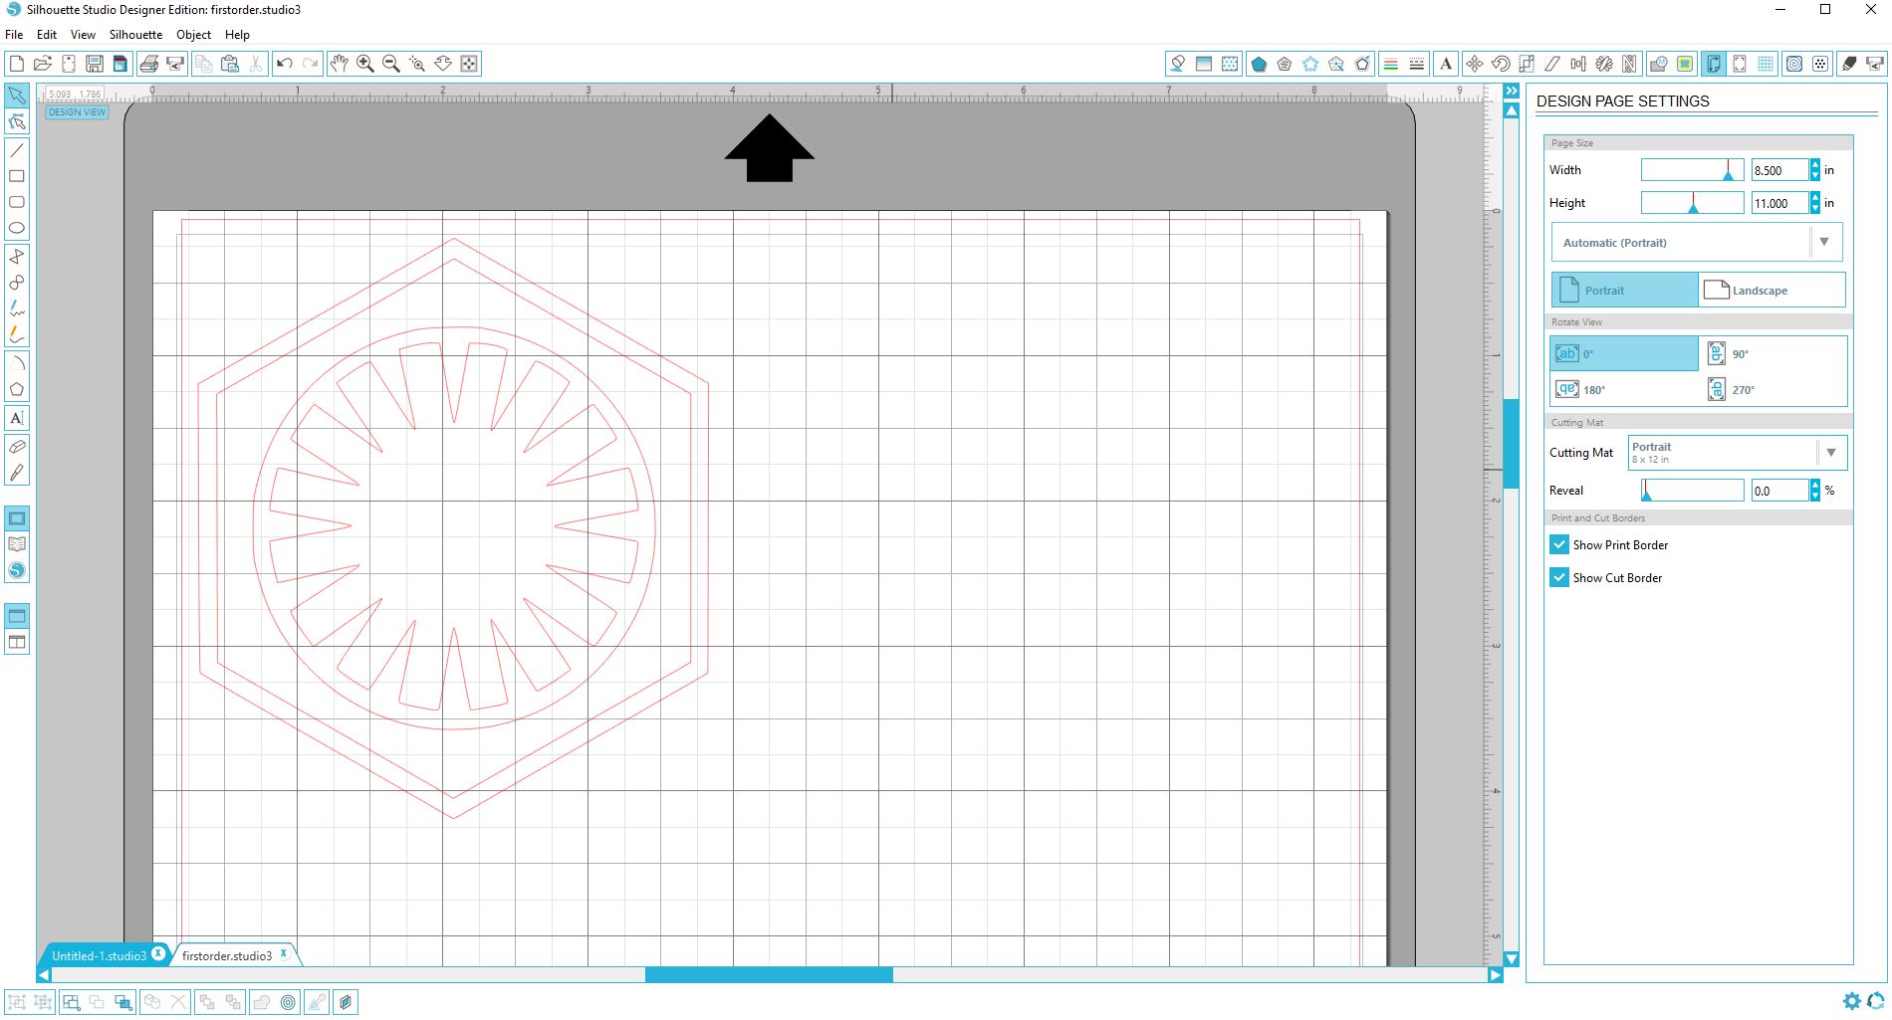Image resolution: width=1892 pixels, height=1020 pixels.
Task: Open the Grid settings icon
Action: (1766, 64)
